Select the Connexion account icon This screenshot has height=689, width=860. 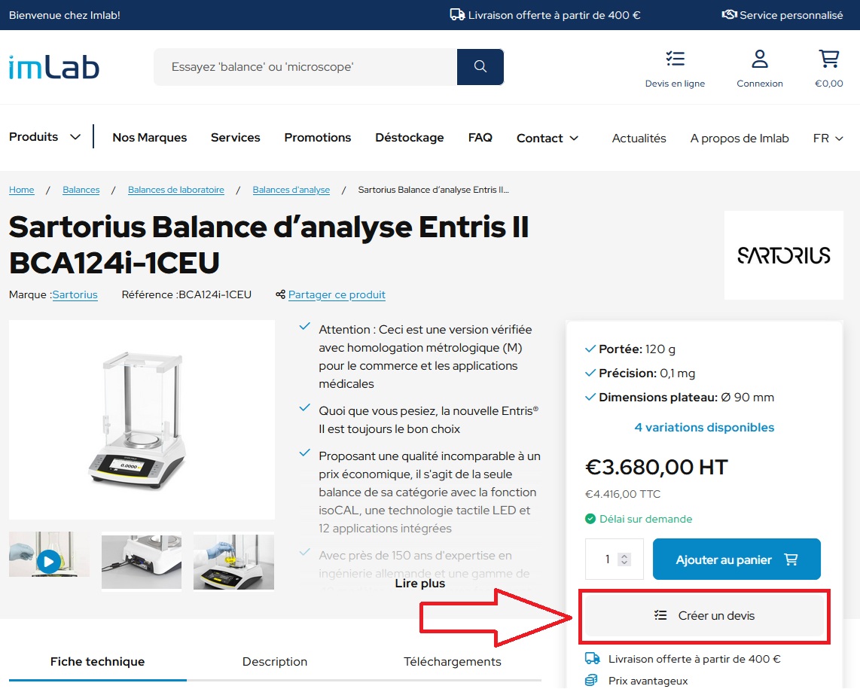(759, 57)
